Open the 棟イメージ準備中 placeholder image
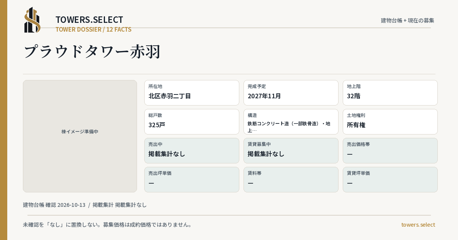 80,136
